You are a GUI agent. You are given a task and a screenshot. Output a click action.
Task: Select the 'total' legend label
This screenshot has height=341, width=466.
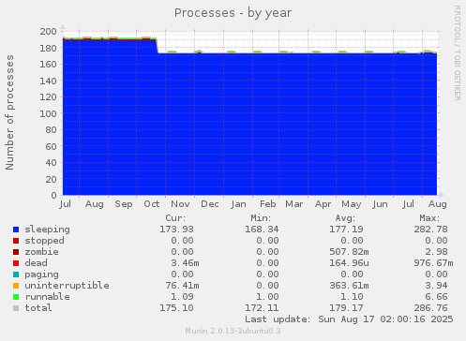(x=38, y=308)
